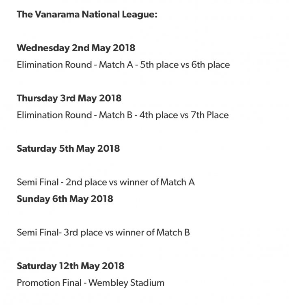Click the Promotion Final fixture line
This screenshot has width=289, height=305.
(x=91, y=283)
